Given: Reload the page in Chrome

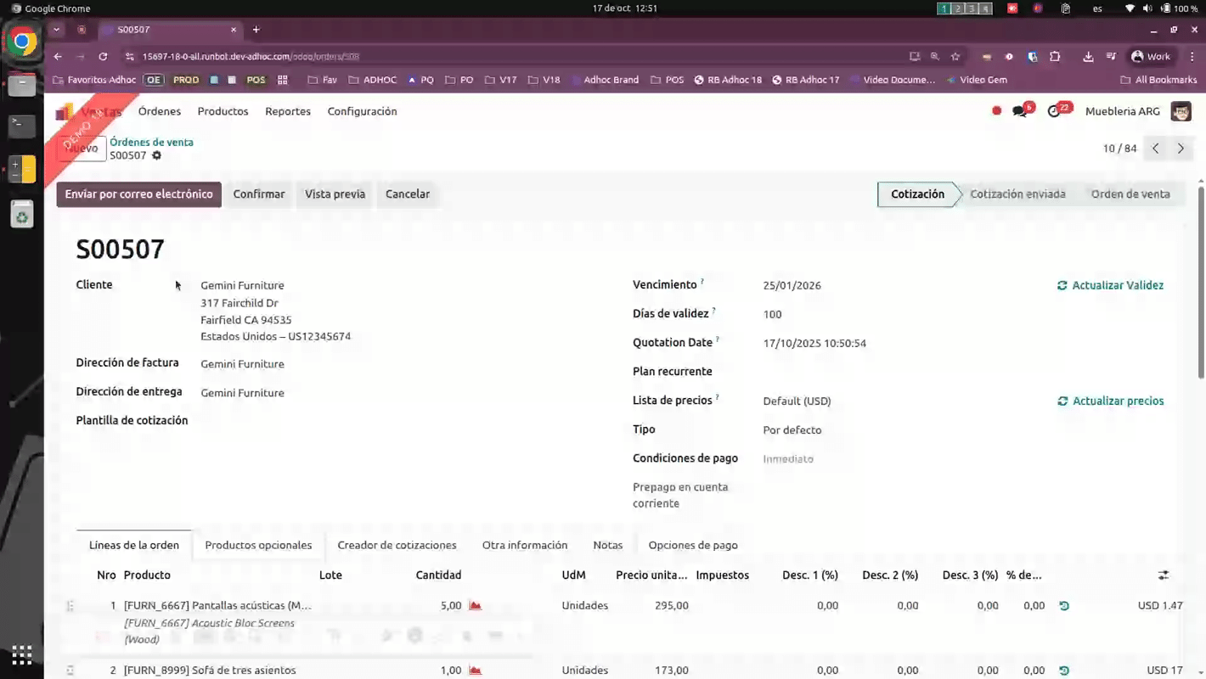Looking at the screenshot, I should (x=103, y=57).
